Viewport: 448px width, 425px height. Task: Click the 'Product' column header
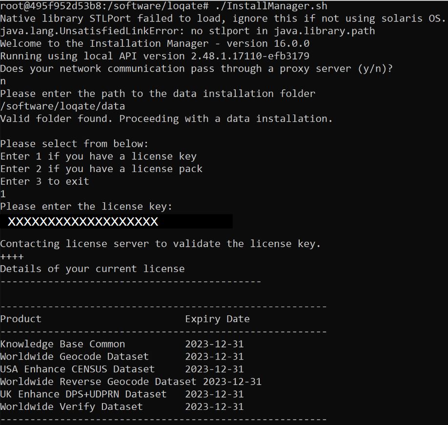(21, 319)
